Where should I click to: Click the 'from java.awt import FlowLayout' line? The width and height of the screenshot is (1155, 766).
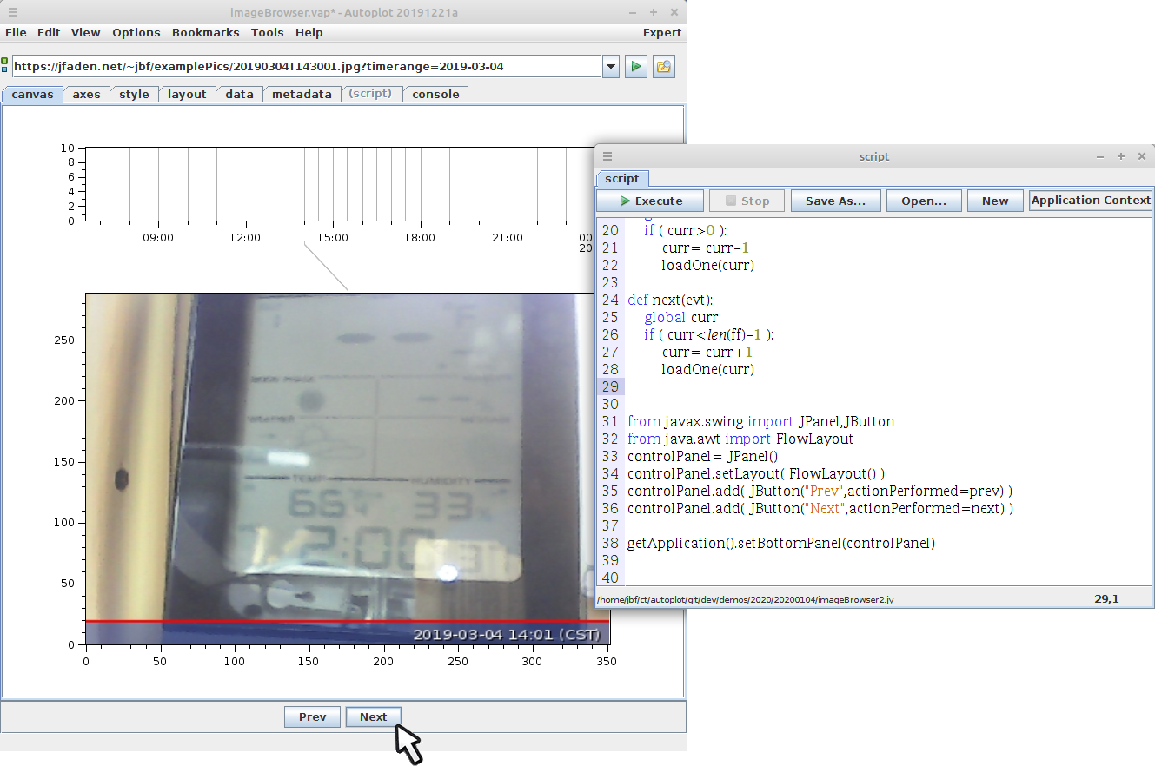click(740, 439)
